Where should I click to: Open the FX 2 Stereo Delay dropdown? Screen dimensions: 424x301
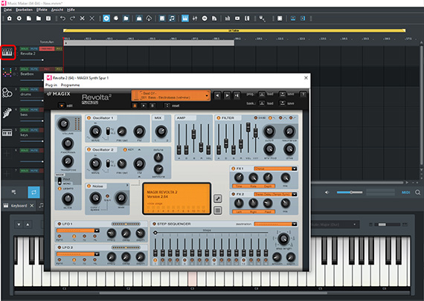coord(295,194)
